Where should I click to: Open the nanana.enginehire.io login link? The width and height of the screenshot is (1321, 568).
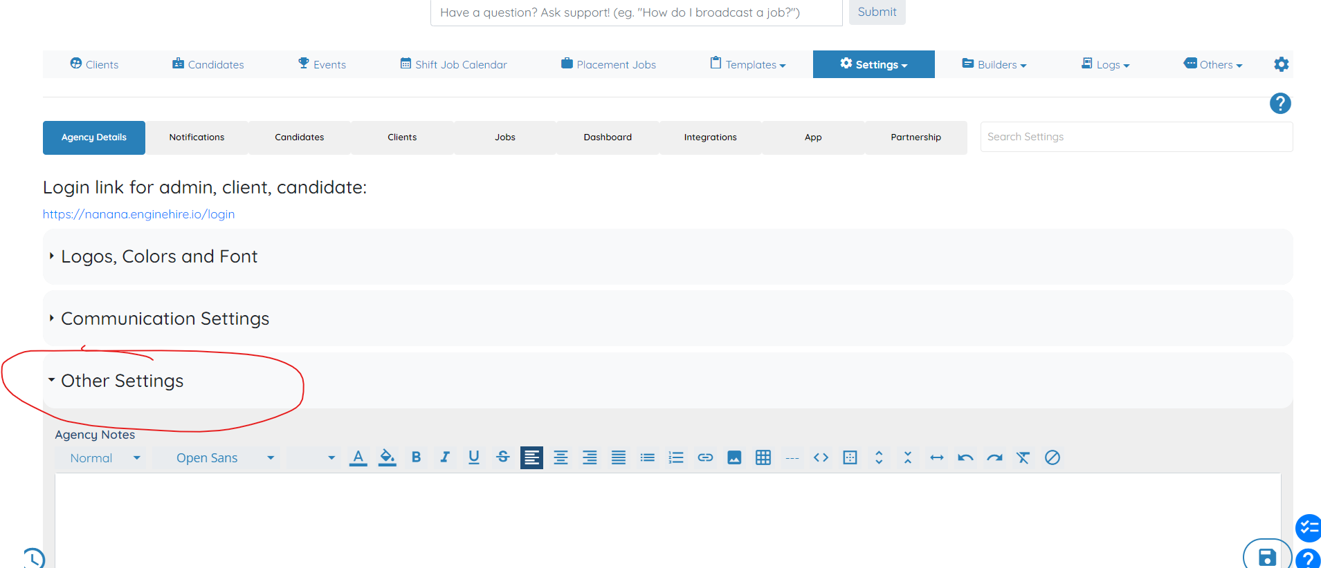[138, 214]
